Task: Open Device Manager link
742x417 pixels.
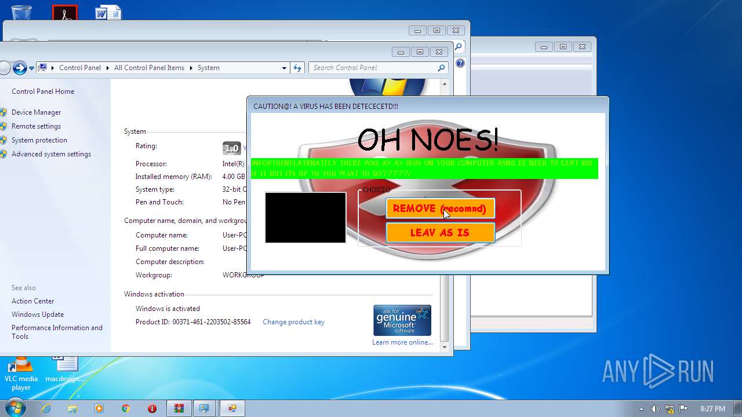Action: [36, 112]
